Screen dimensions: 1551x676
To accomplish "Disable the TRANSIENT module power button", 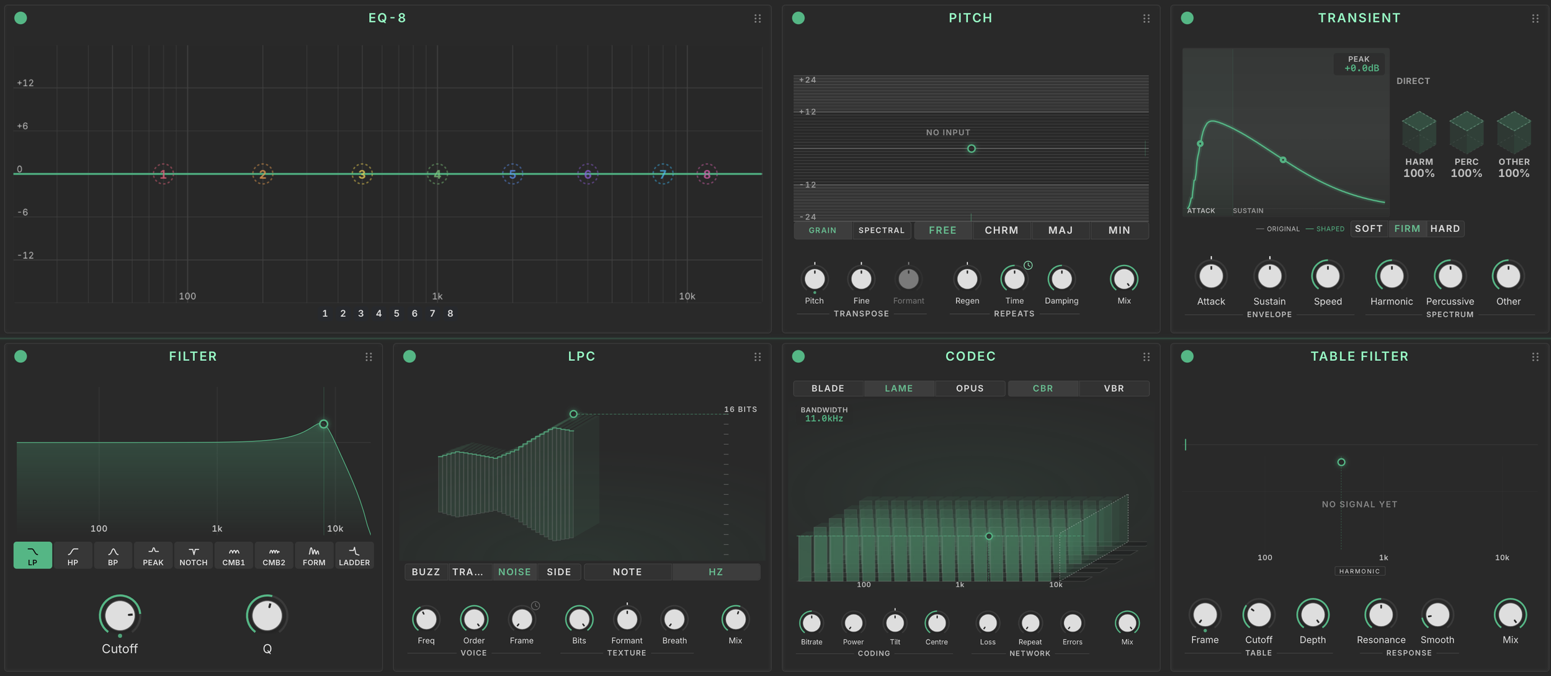I will pos(1187,18).
